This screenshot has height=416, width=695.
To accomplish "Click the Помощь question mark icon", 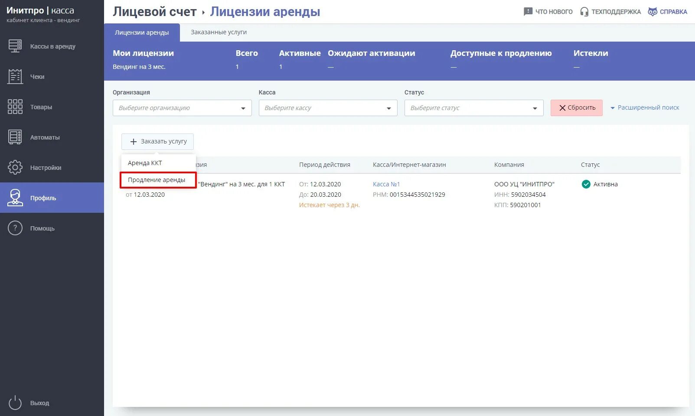I will coord(15,228).
